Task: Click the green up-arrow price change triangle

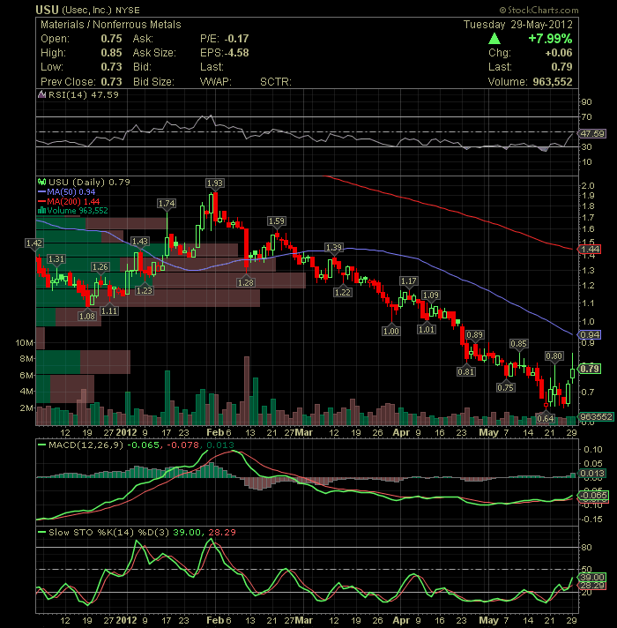Action: click(x=494, y=39)
